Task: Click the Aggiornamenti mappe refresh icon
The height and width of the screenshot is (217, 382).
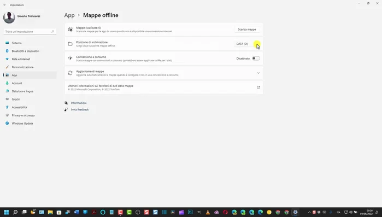Action: [70, 73]
